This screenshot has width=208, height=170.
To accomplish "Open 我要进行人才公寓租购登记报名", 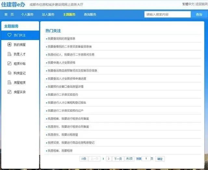I will coord(67,103).
